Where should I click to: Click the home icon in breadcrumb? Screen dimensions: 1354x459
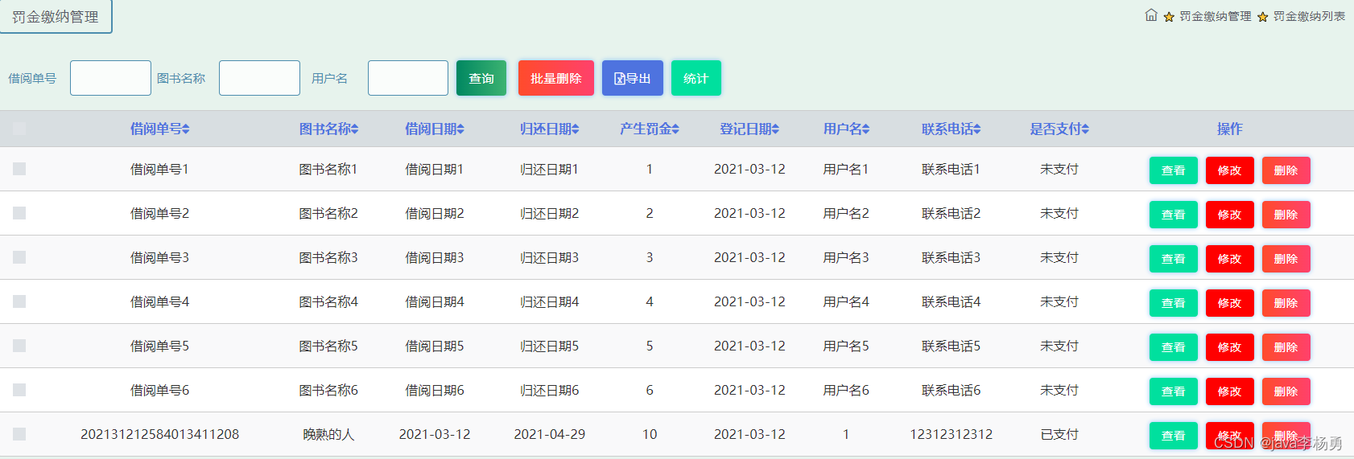[1151, 15]
